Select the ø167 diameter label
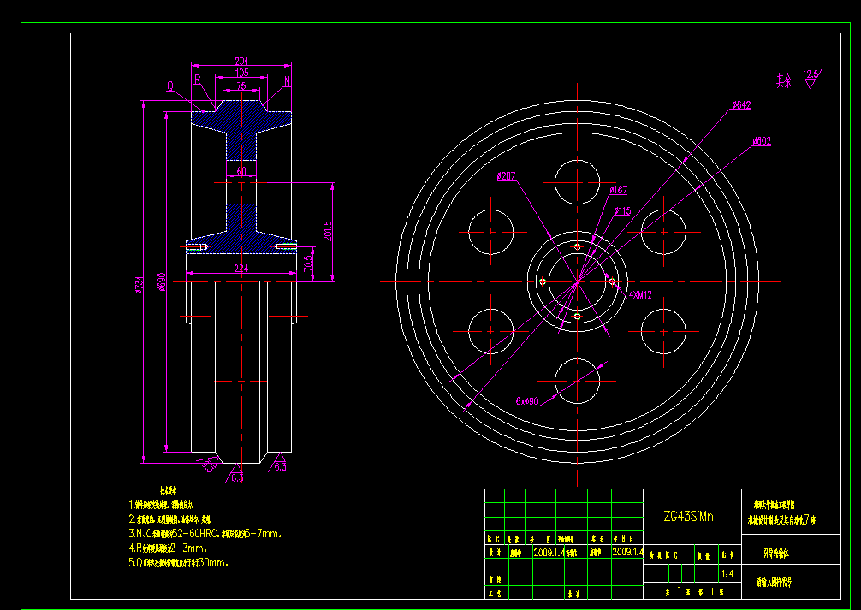 [619, 190]
